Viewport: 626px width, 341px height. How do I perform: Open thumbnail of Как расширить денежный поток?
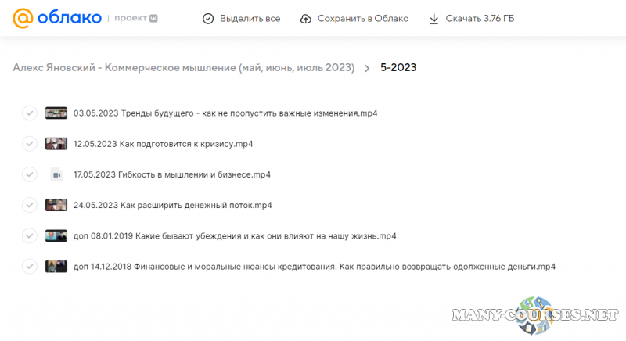click(x=56, y=205)
